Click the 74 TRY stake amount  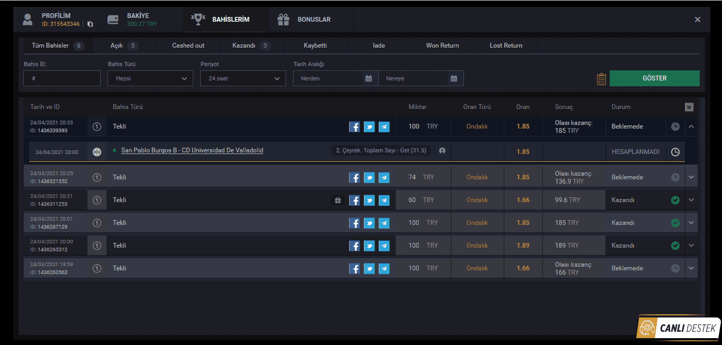pos(421,177)
